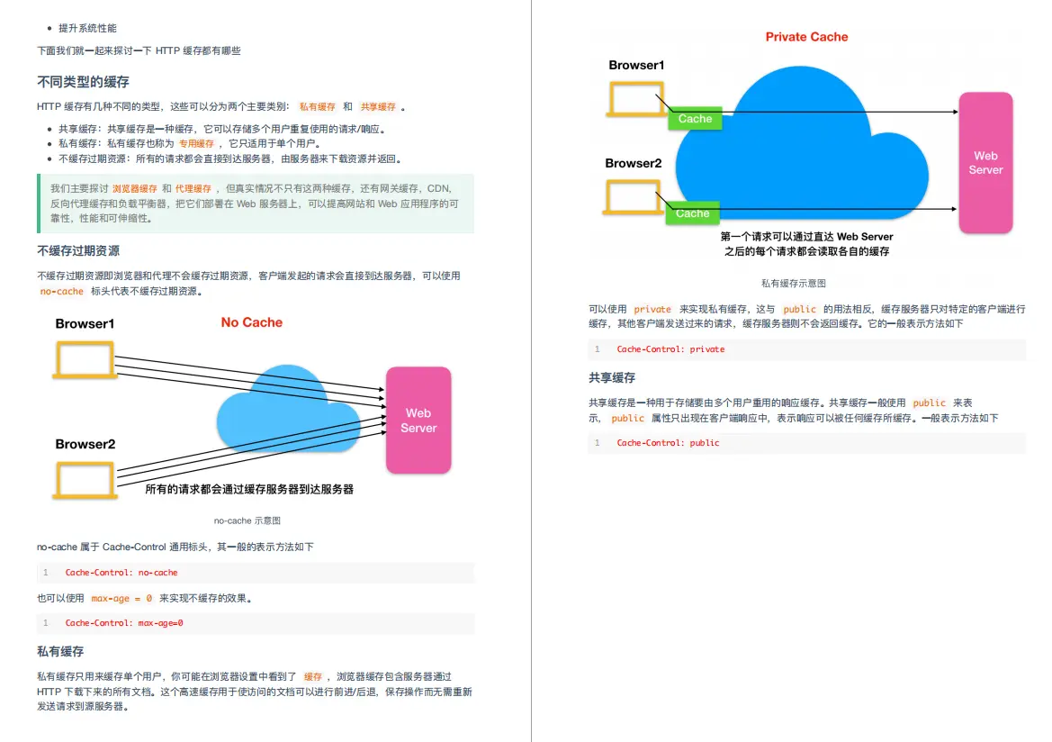Click the code line "Cache-Control: max-age=0"

pos(124,623)
